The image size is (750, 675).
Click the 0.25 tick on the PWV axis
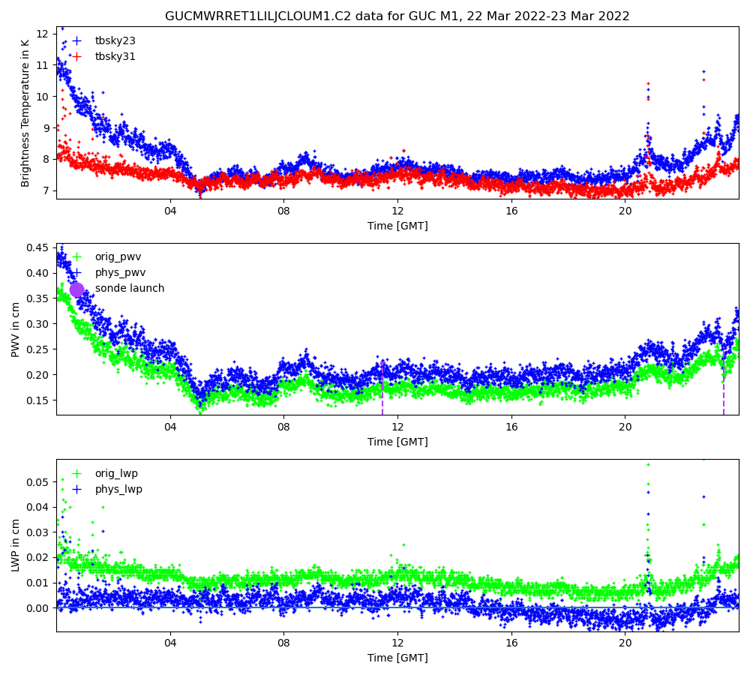(x=37, y=349)
